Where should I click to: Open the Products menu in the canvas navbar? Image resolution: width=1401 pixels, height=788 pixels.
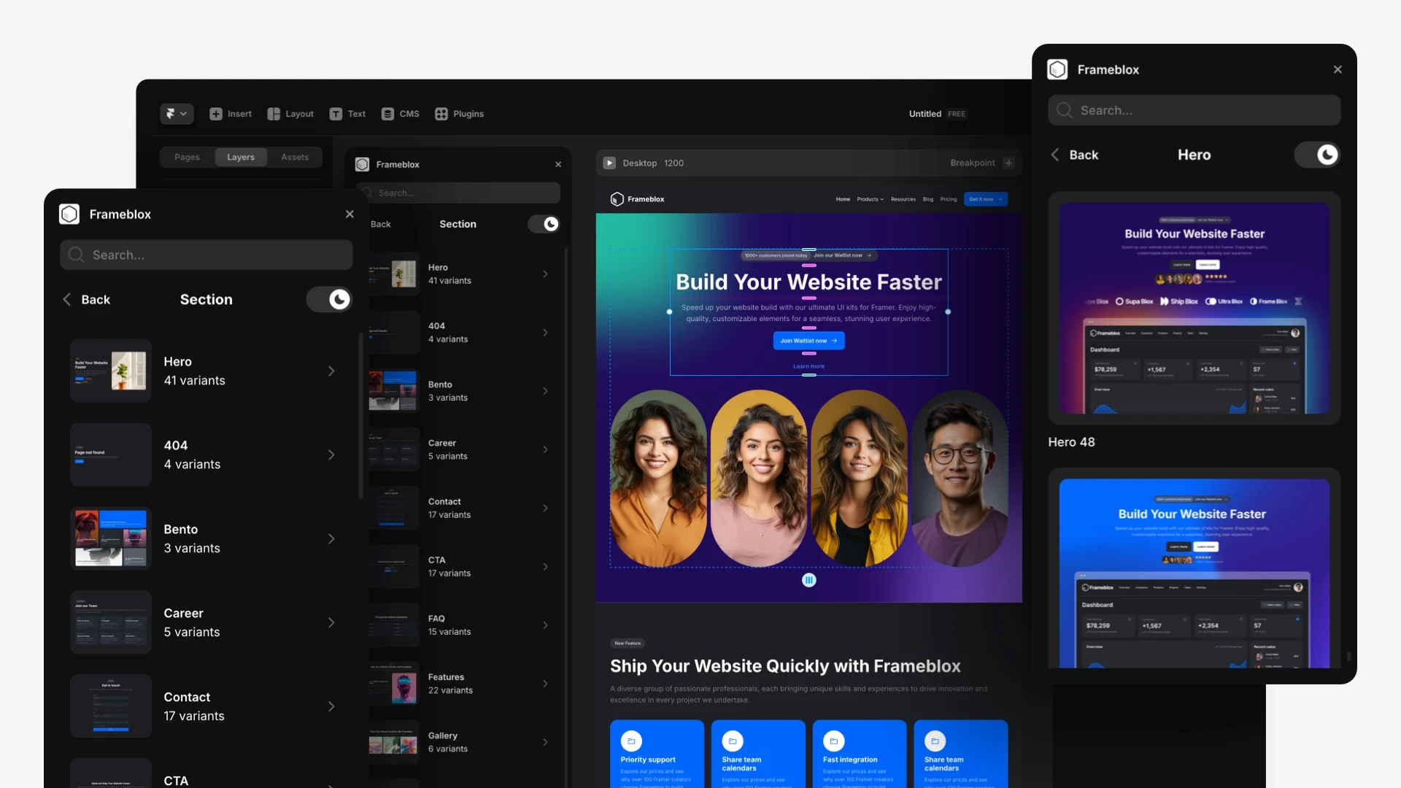tap(870, 199)
